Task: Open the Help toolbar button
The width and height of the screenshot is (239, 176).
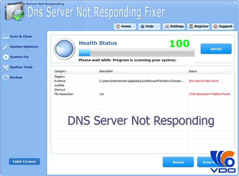Action: pos(148,26)
